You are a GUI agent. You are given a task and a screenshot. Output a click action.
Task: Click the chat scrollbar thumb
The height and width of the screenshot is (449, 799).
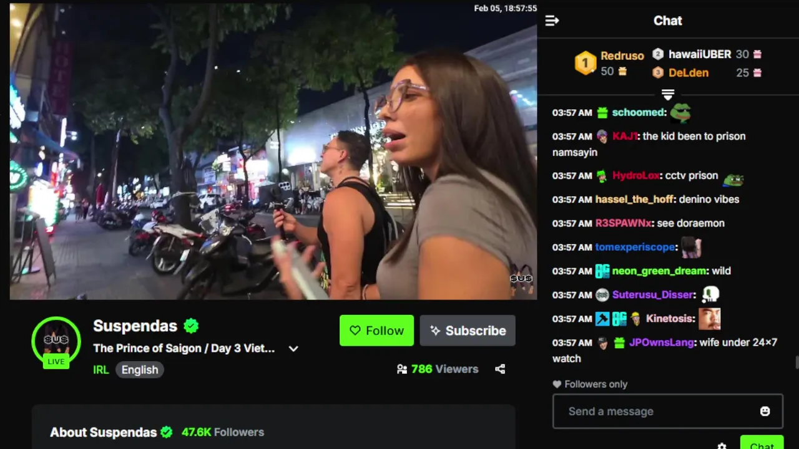(797, 362)
